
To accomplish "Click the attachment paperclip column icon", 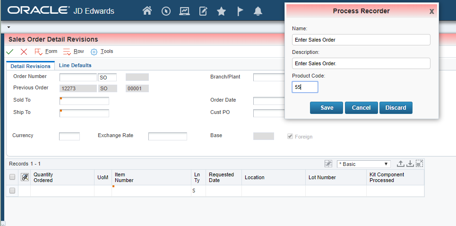I will [x=25, y=177].
